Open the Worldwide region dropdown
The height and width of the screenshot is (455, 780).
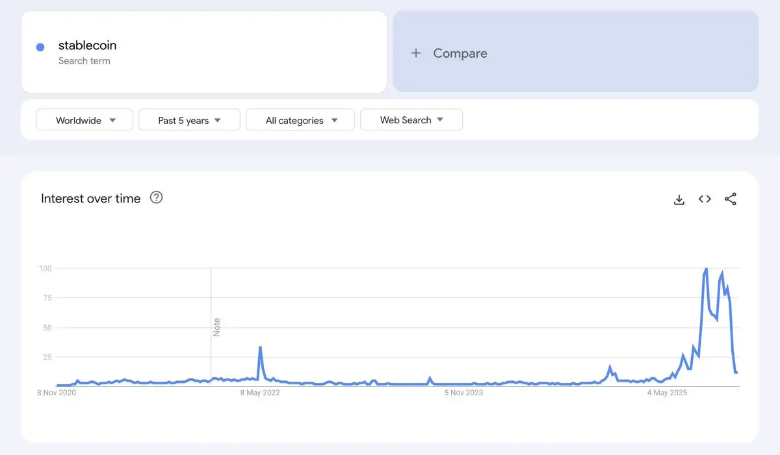pyautogui.click(x=84, y=120)
